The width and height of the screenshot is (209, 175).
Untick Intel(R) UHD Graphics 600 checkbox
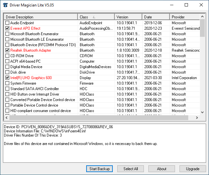[x=7, y=78]
